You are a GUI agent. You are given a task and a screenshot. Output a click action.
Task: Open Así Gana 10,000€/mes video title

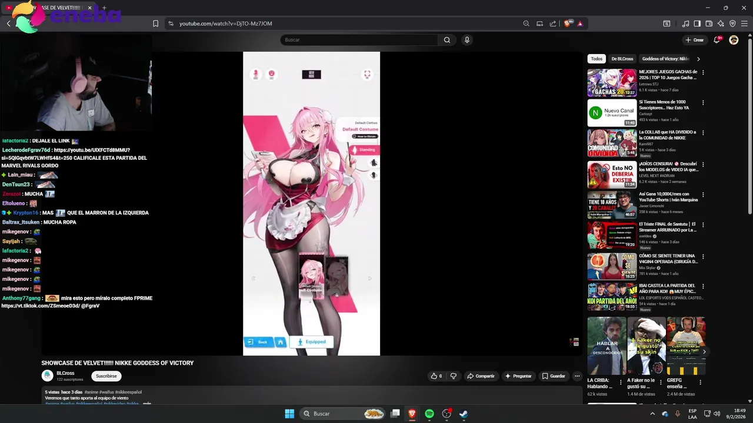click(x=668, y=197)
